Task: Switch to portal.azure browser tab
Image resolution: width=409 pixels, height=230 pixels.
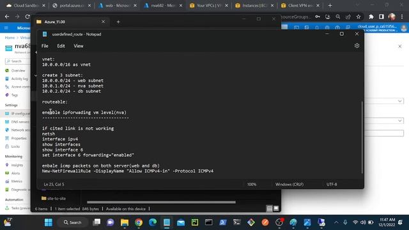Action: [x=72, y=6]
